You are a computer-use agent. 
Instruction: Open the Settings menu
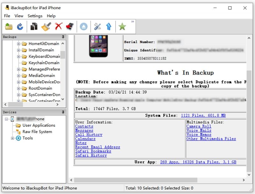(35, 16)
